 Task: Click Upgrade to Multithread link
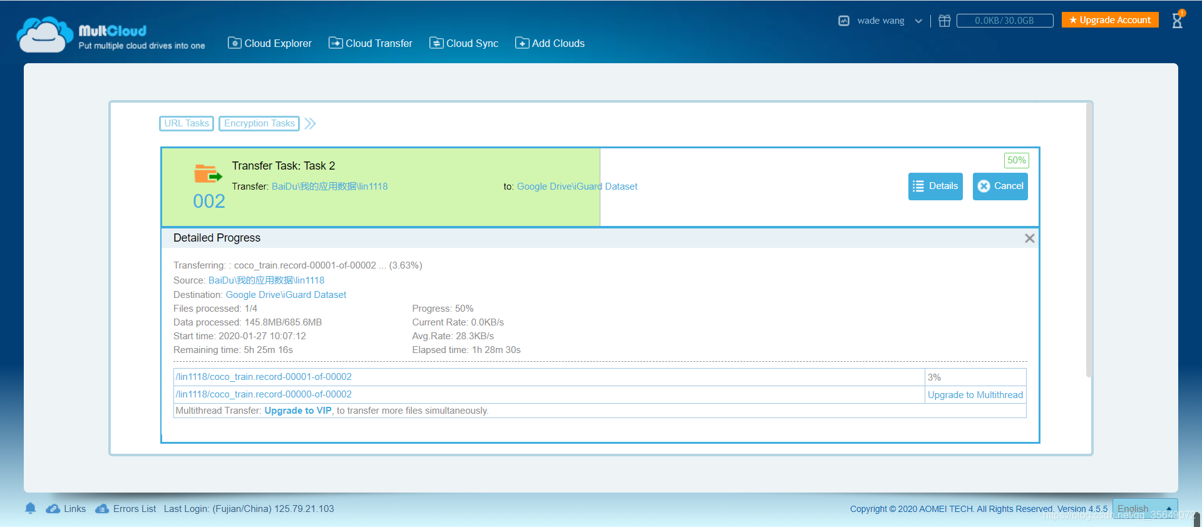point(975,395)
